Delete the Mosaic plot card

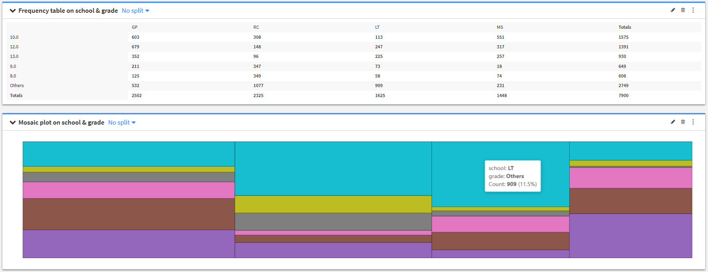click(x=683, y=122)
